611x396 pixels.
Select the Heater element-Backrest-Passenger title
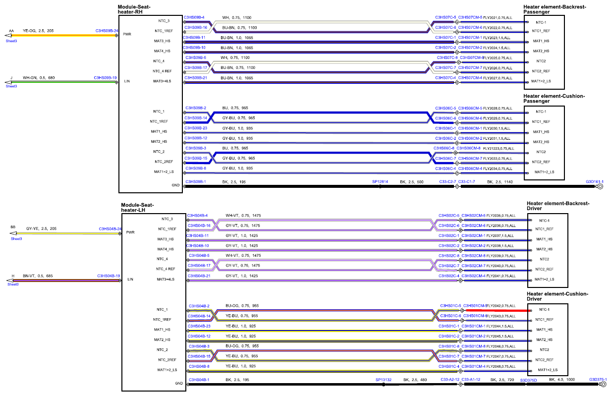[x=555, y=9]
